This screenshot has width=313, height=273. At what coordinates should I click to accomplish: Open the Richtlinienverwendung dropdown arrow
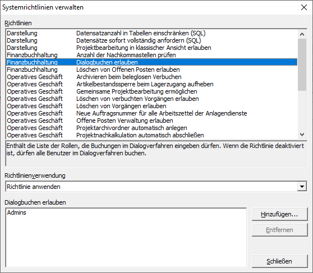[302, 187]
